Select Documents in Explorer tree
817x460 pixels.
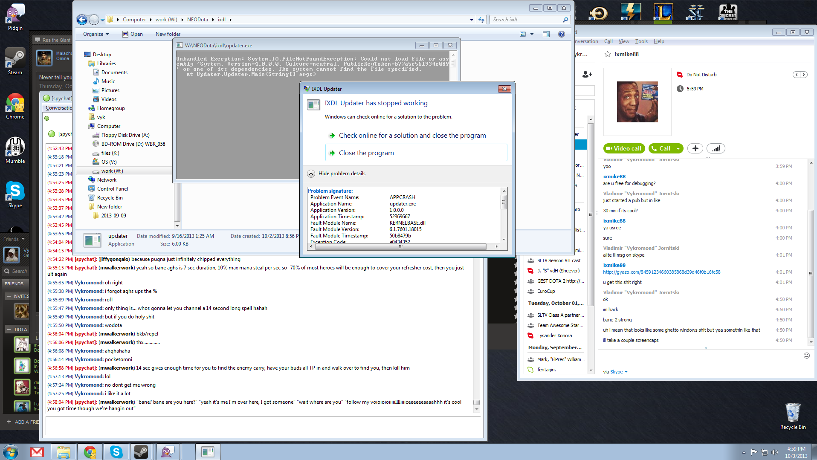click(x=114, y=72)
